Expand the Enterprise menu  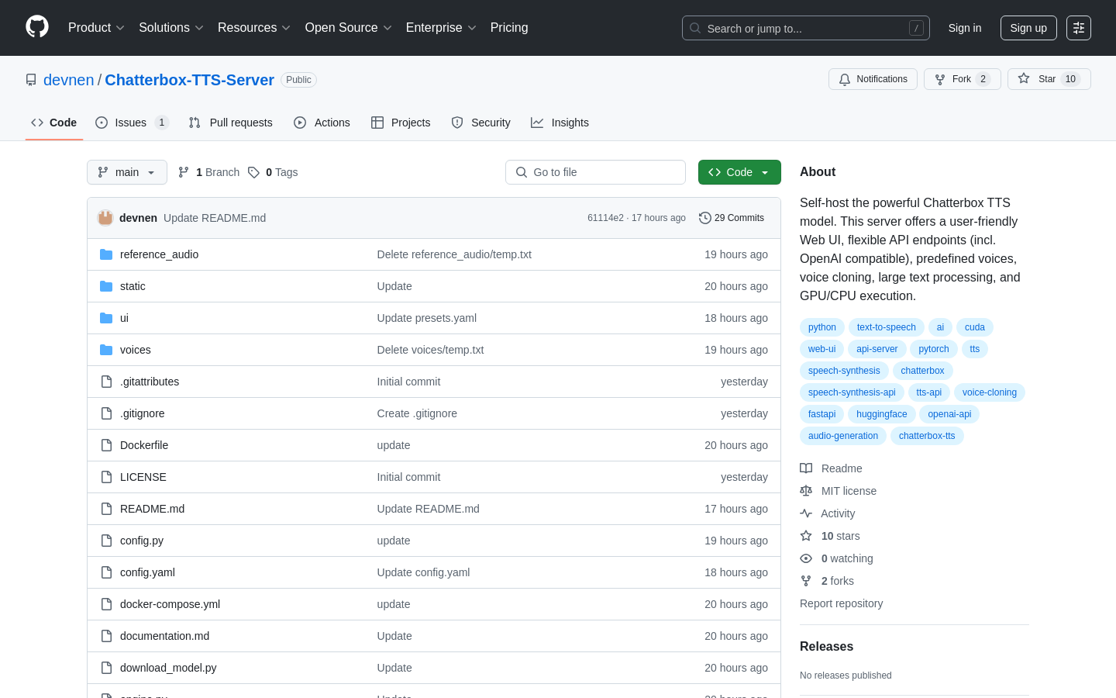click(441, 27)
